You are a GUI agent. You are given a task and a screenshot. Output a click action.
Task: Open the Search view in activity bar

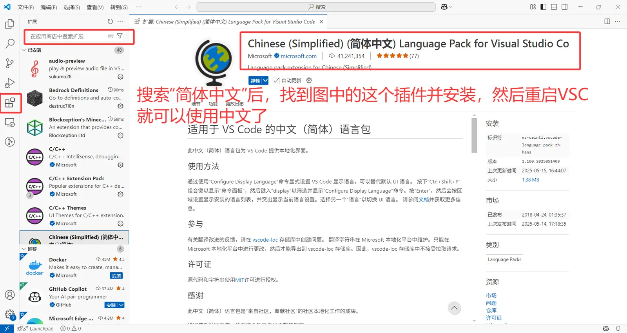click(x=10, y=43)
